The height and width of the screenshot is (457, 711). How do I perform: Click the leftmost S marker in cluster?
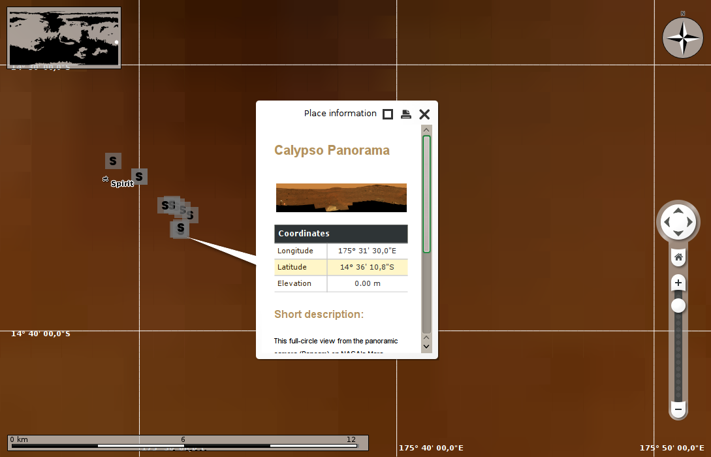(164, 205)
